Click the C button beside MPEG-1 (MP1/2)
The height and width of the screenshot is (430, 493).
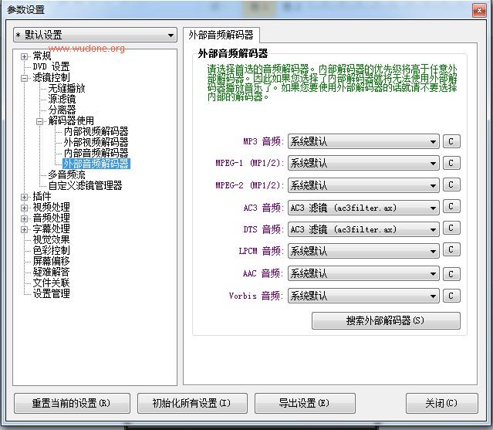click(451, 163)
